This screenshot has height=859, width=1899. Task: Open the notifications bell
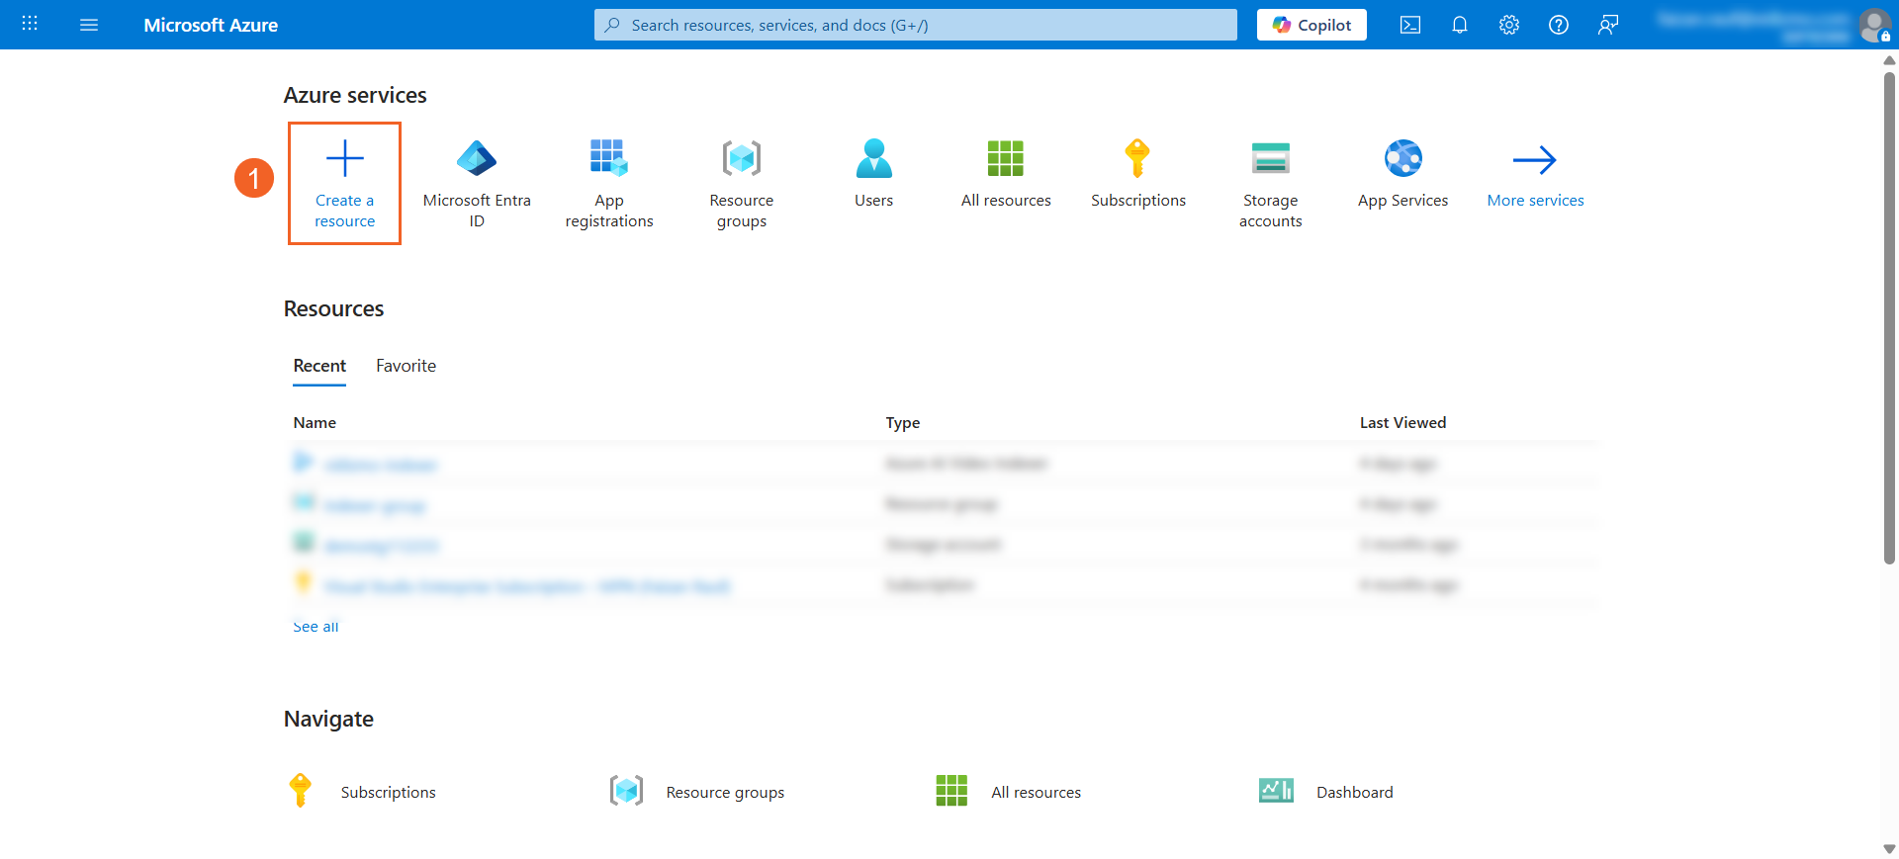pyautogui.click(x=1460, y=25)
